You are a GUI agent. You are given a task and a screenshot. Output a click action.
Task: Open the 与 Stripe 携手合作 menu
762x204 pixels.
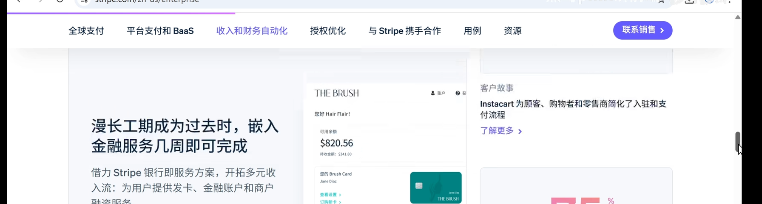[x=405, y=31]
